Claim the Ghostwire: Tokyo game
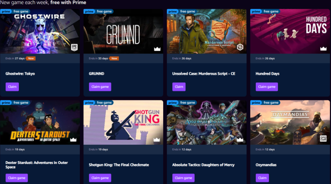 [12, 86]
